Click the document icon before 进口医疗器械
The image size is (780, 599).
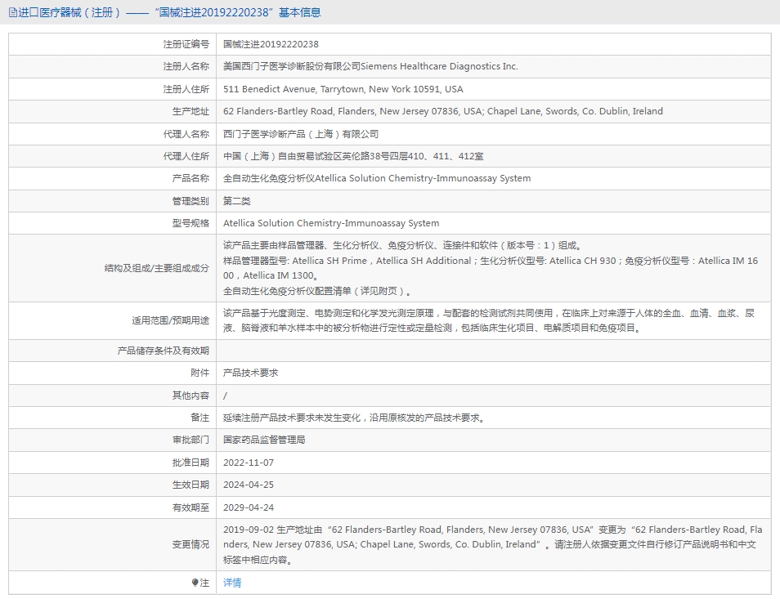(13, 12)
